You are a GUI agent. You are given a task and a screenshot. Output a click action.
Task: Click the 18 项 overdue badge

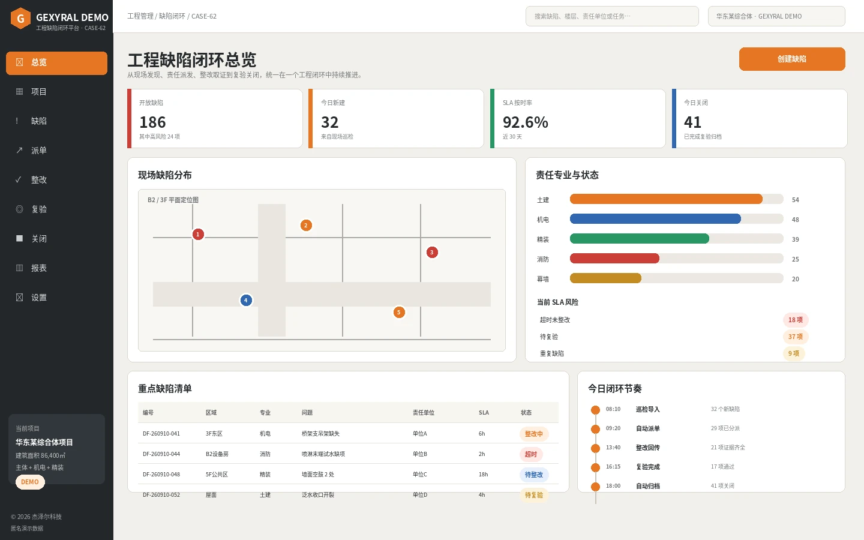coord(796,320)
